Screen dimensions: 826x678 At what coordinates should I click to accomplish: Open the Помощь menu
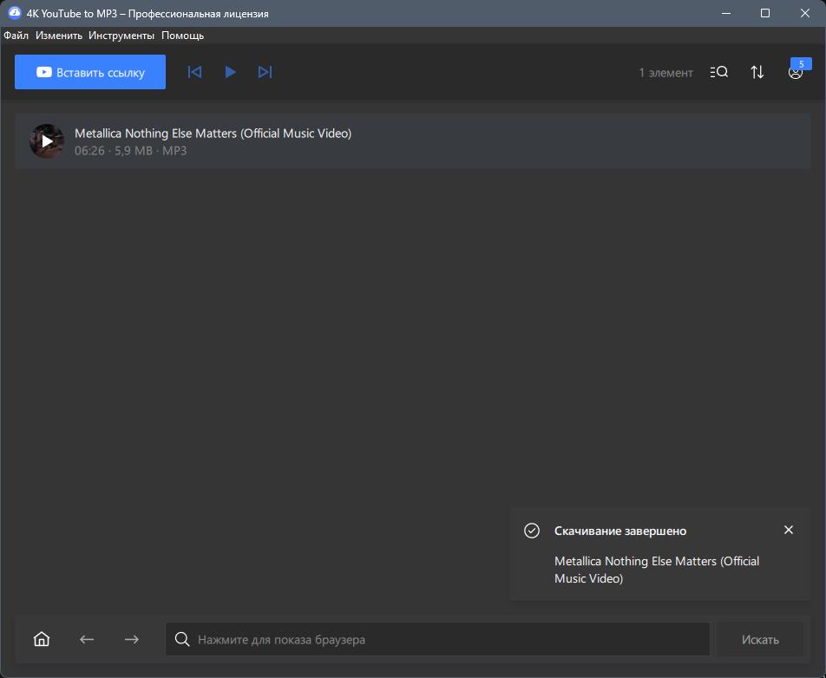pyautogui.click(x=182, y=36)
